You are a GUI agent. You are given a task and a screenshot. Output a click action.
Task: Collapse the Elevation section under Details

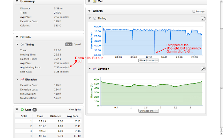[x=17, y=79]
